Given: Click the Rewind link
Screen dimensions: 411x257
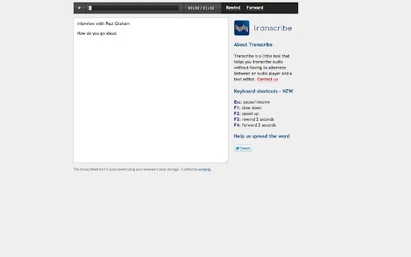Looking at the screenshot, I should (x=233, y=8).
